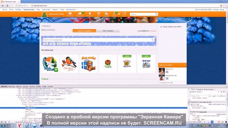
Task: Select teddy bear 'Для тебя' gift thumbnail
Action: [x=89, y=64]
